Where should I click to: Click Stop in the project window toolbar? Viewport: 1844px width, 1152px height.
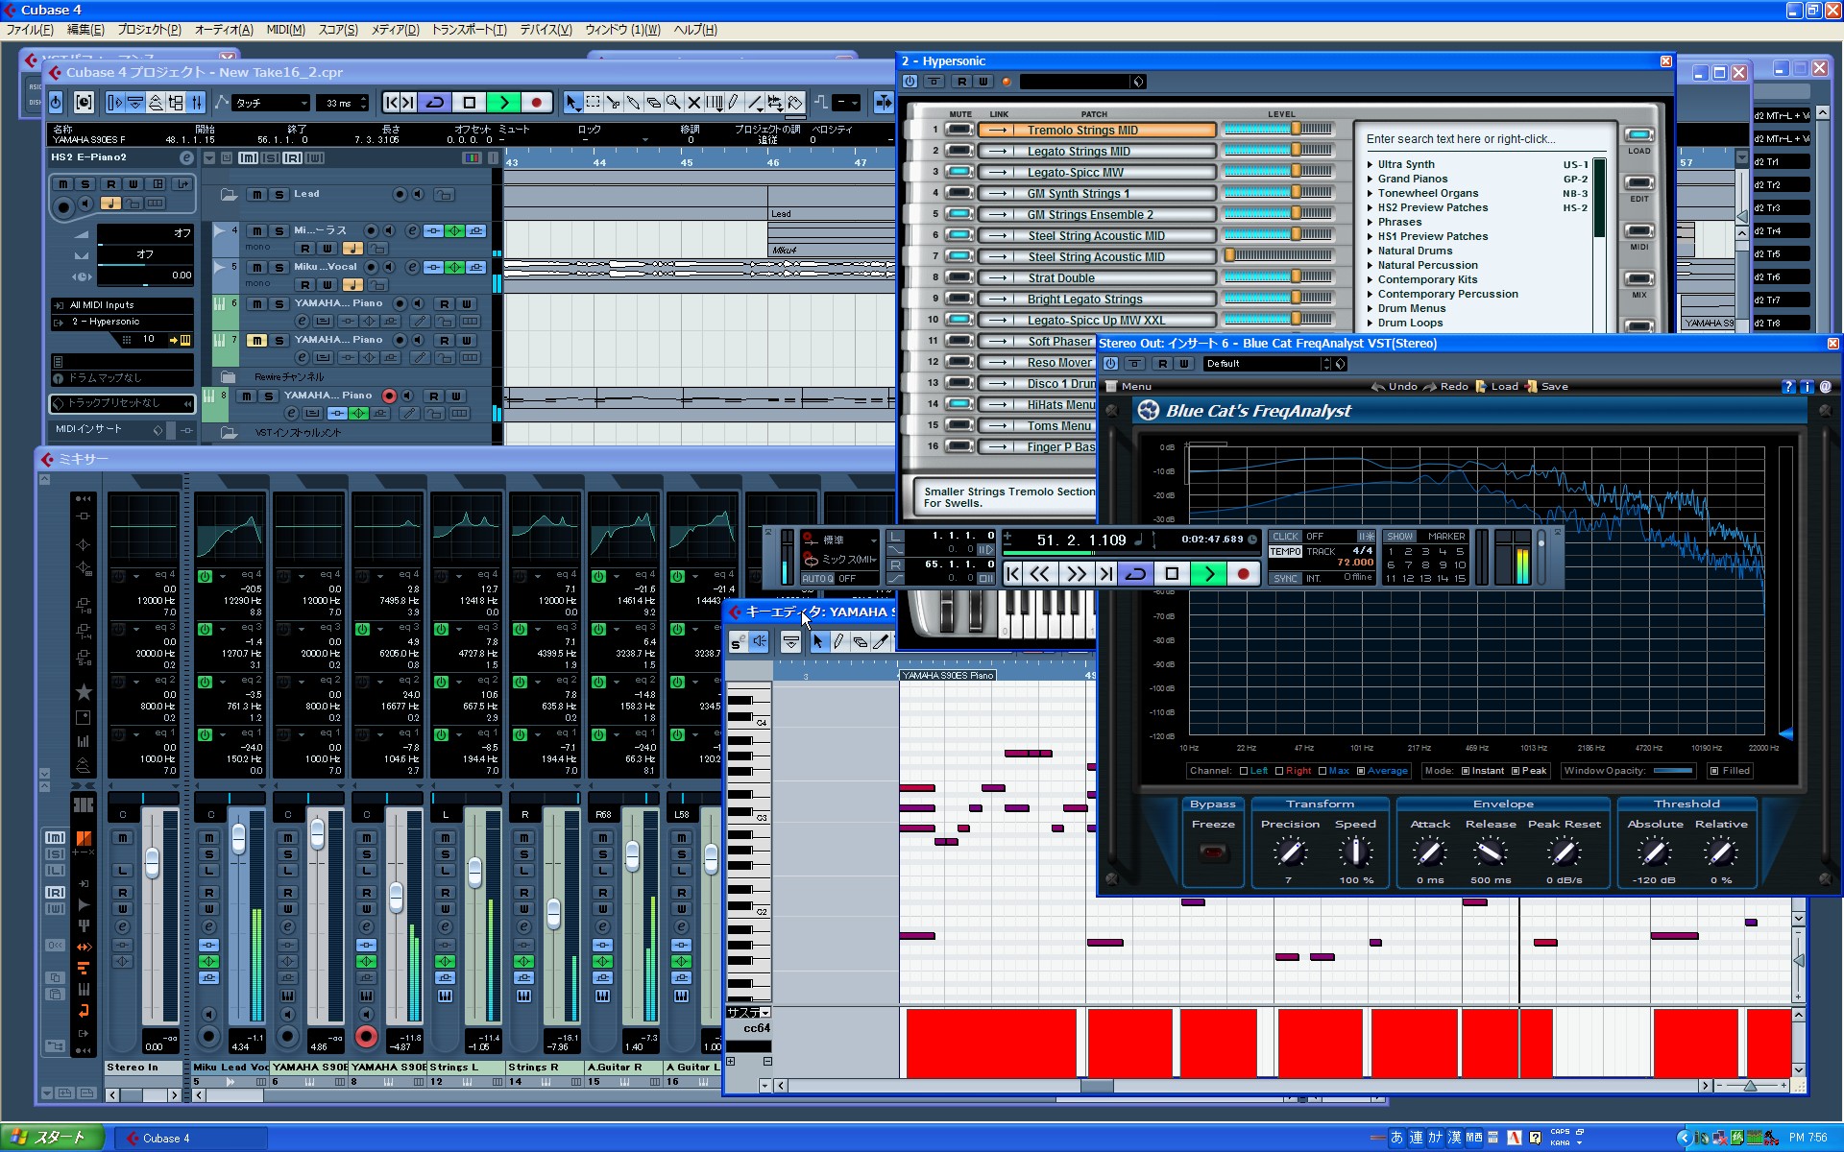[469, 102]
